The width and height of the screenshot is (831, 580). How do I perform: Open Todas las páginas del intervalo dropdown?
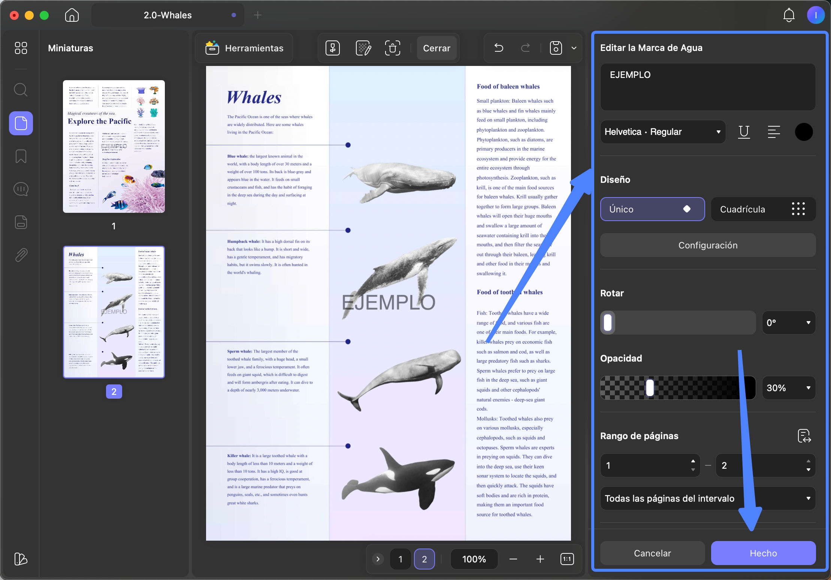pyautogui.click(x=708, y=498)
